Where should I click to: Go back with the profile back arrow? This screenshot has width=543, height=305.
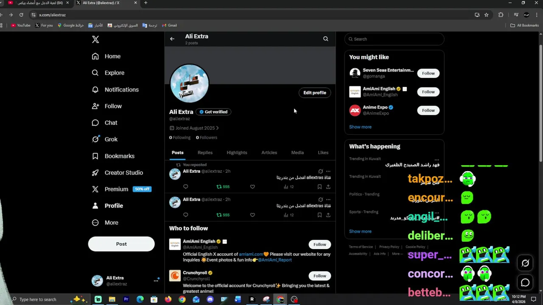(172, 39)
